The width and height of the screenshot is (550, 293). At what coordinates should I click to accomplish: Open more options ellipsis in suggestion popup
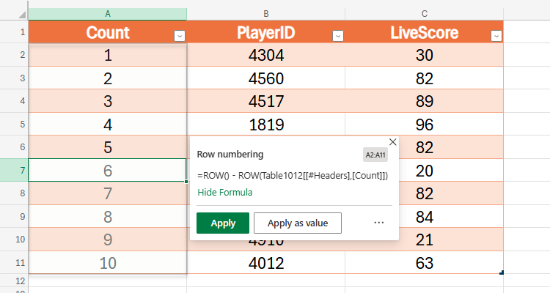coord(379,223)
